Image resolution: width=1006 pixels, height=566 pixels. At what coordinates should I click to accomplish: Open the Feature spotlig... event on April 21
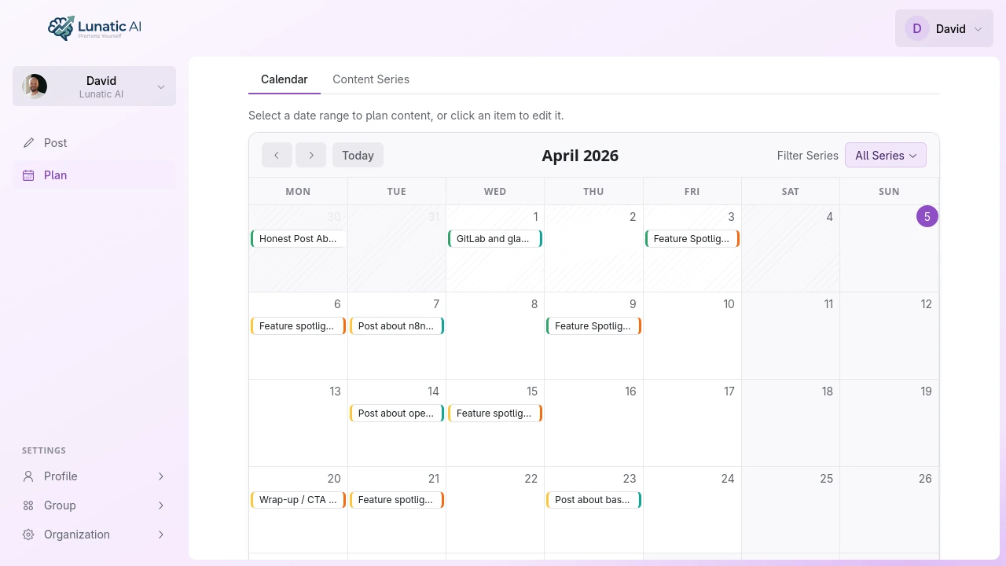tap(397, 500)
